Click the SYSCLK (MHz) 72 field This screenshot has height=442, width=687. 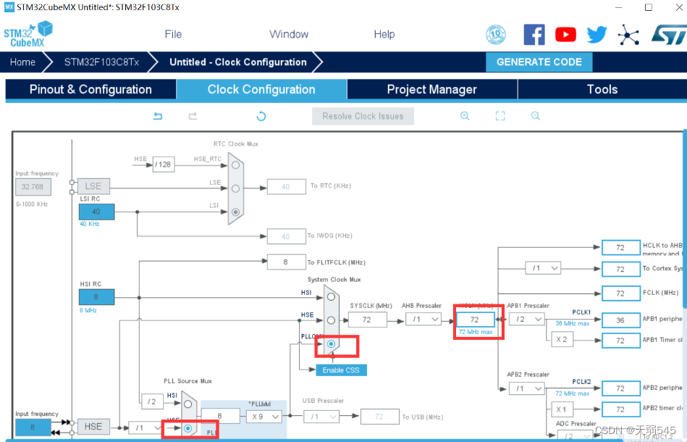pyautogui.click(x=367, y=320)
